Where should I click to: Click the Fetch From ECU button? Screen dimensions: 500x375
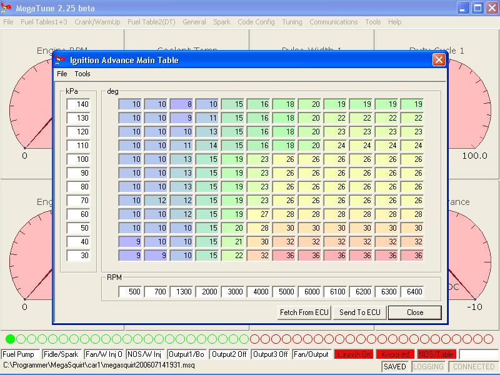304,312
